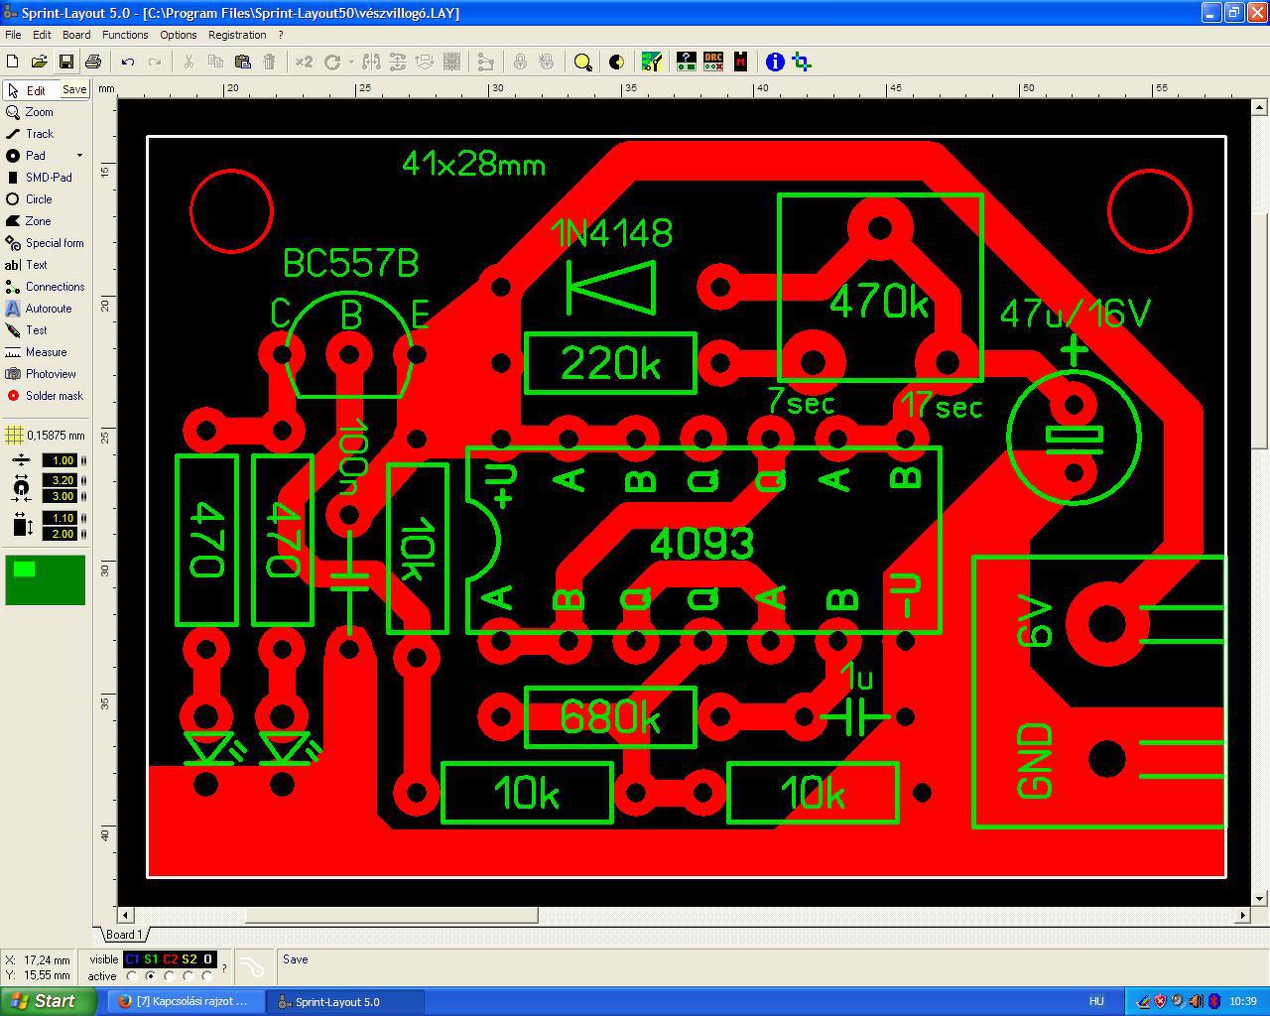
Task: Open the ? help menu
Action: coord(281,35)
